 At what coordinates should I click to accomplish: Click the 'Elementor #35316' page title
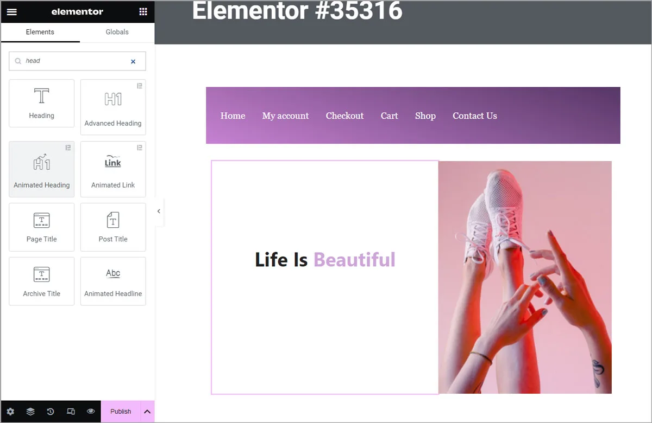click(297, 11)
